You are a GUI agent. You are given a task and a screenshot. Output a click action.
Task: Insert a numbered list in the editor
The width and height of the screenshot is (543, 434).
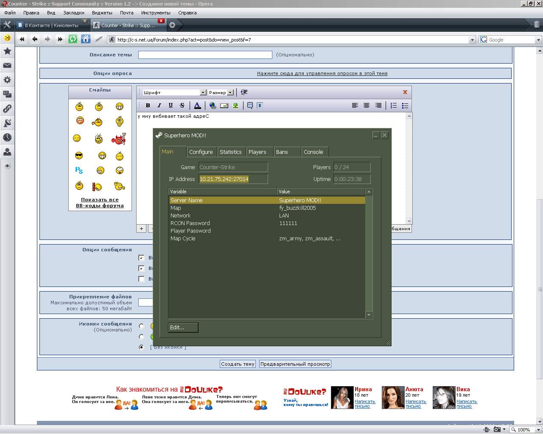click(x=394, y=106)
